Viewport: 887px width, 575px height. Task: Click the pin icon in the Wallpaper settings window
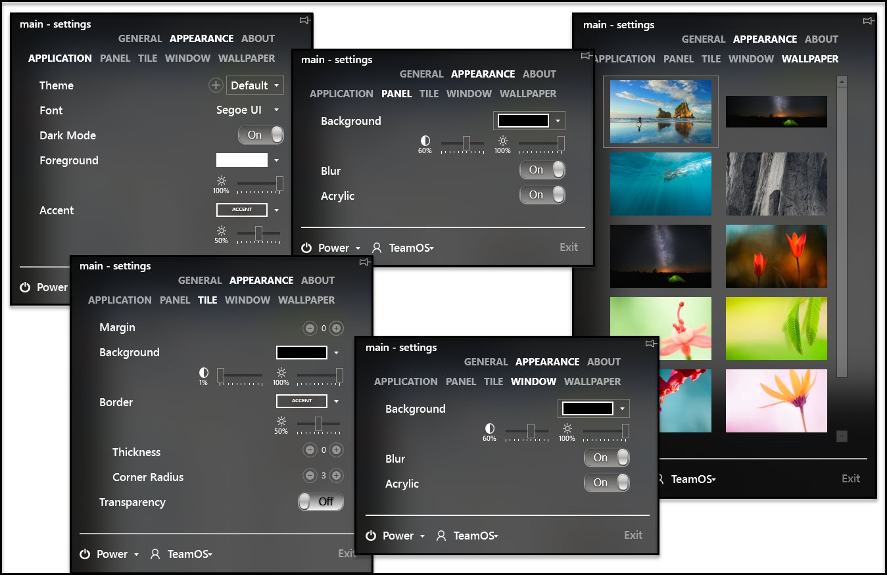tap(869, 21)
